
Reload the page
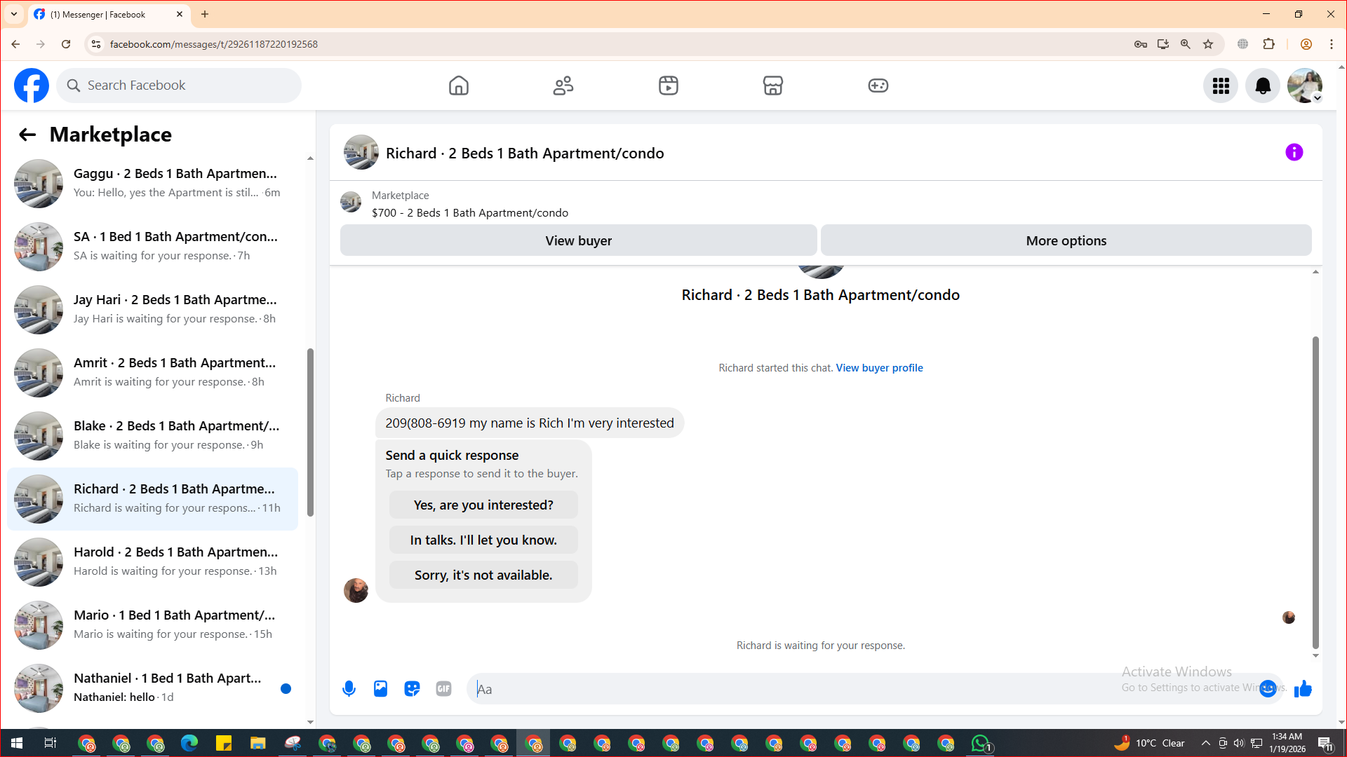click(66, 44)
